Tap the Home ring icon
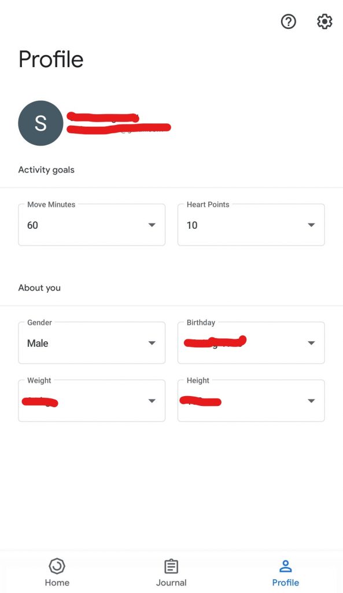343x593 pixels. [57, 566]
